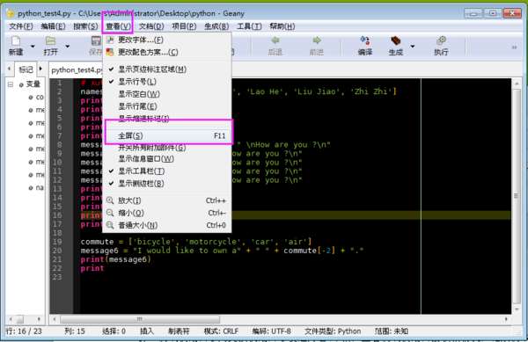Click the 执行 (Execute) gear icon
This screenshot has width=528, height=342.
[x=441, y=41]
